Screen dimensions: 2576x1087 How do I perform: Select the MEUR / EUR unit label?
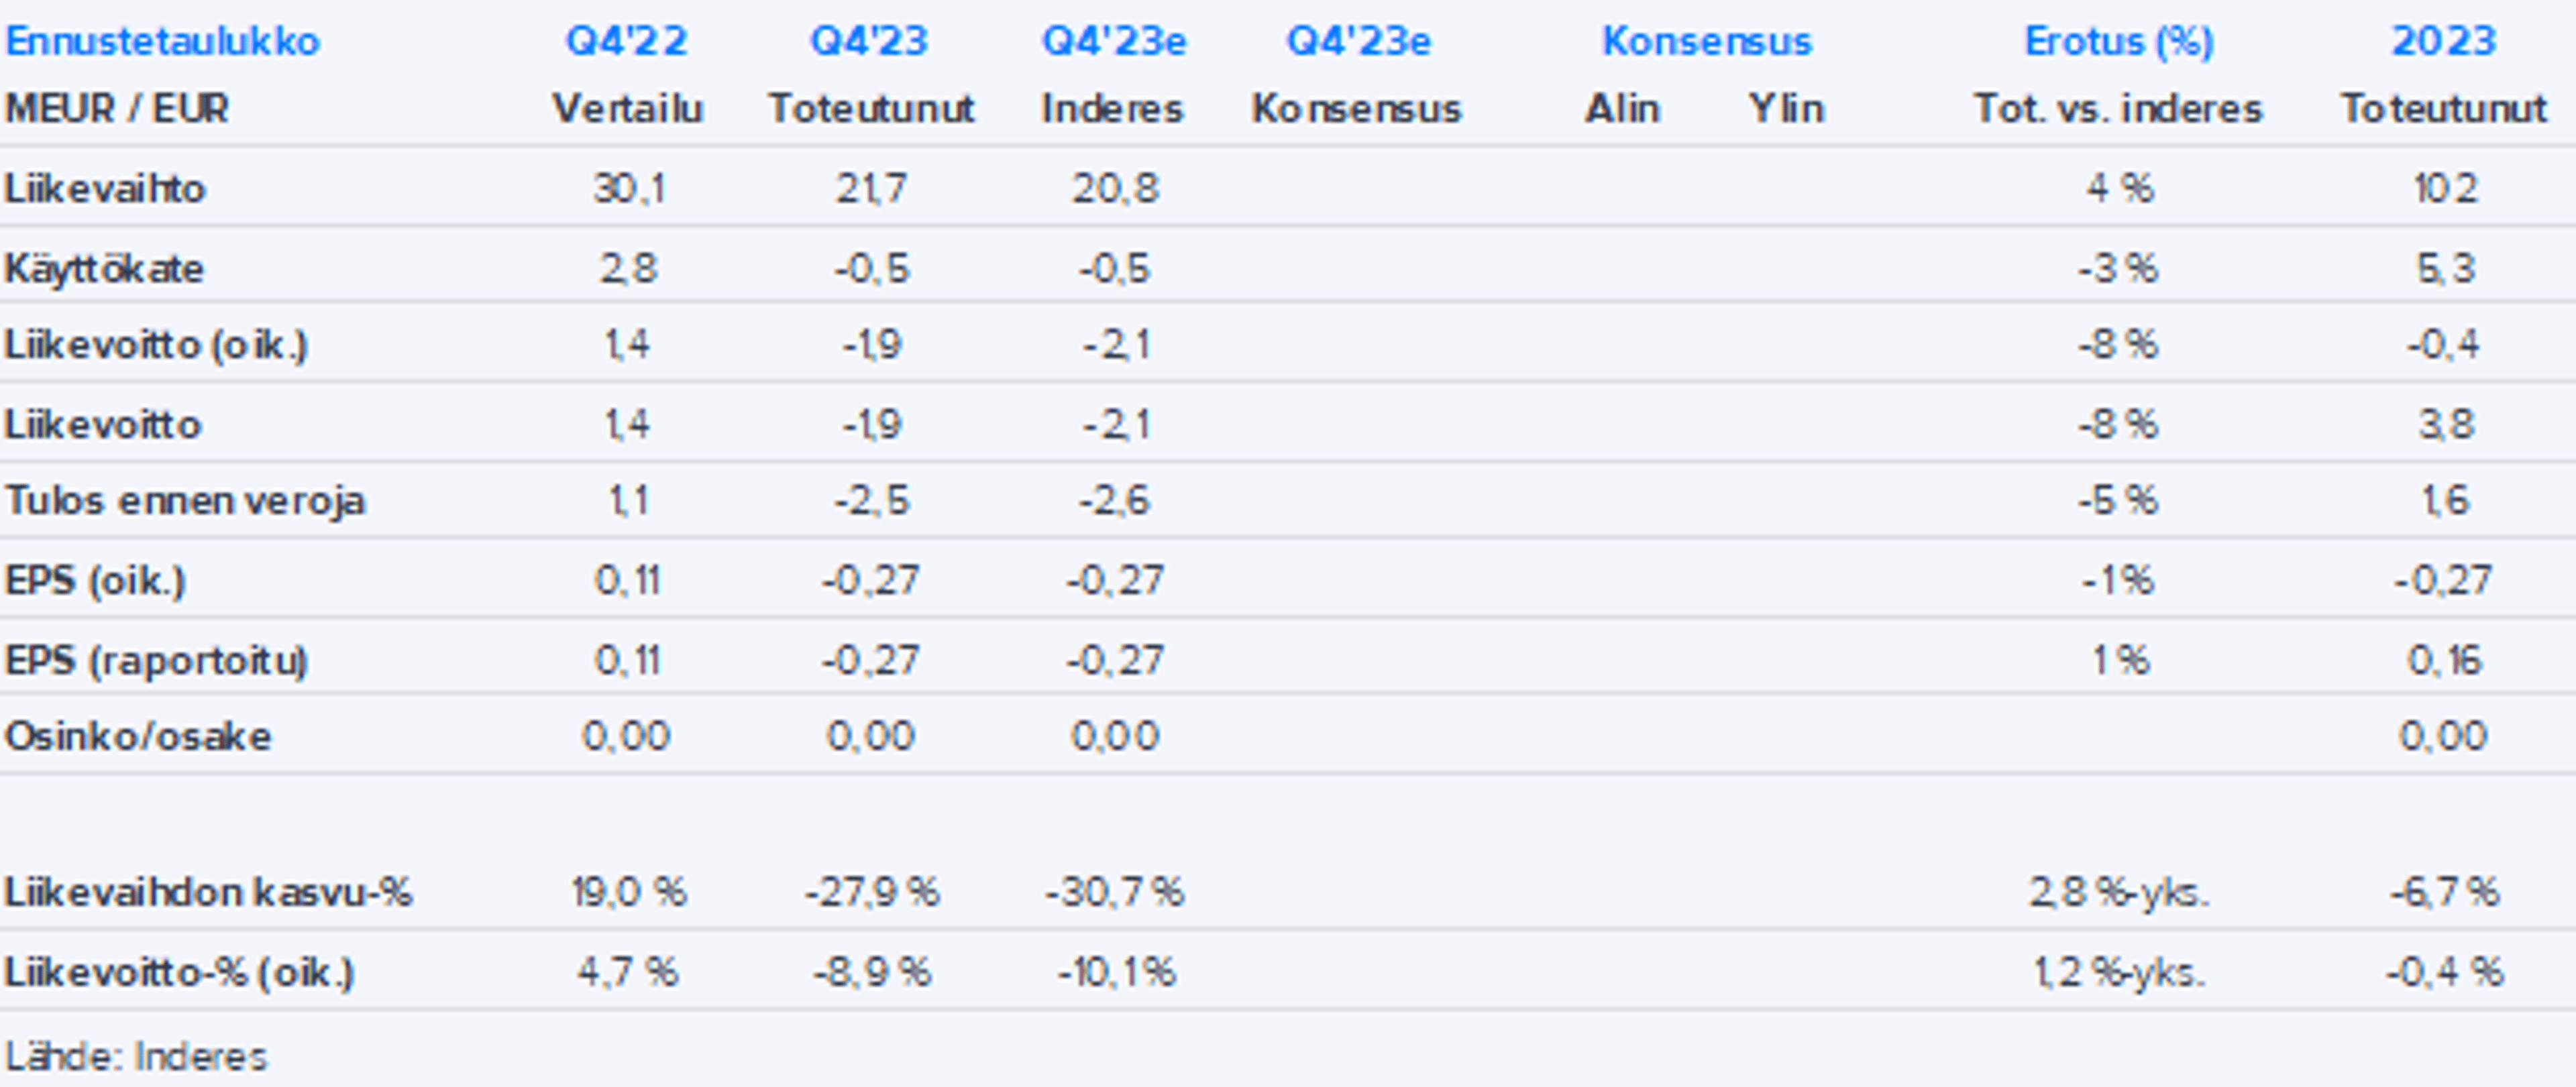click(x=117, y=109)
